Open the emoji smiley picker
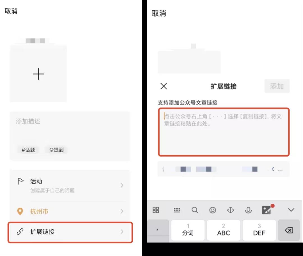The width and height of the screenshot is (303, 256). [213, 210]
